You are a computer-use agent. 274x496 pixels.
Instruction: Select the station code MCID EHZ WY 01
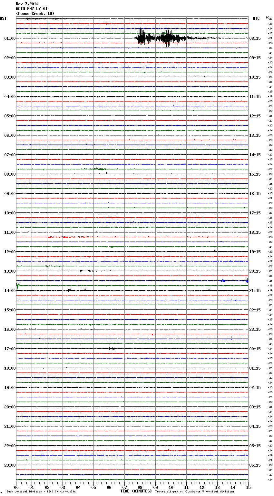32,9
